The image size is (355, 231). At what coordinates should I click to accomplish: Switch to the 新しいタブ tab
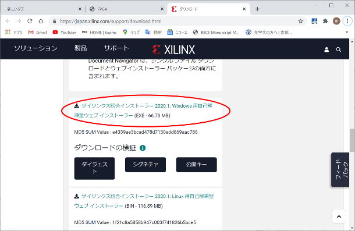coord(41,9)
